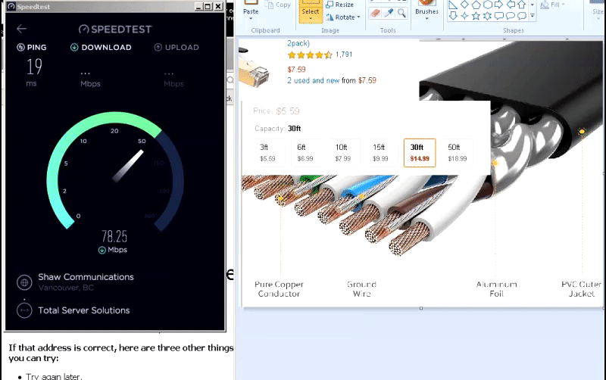Expand the full shapes gallery
This screenshot has height=380, width=606.
(533, 16)
